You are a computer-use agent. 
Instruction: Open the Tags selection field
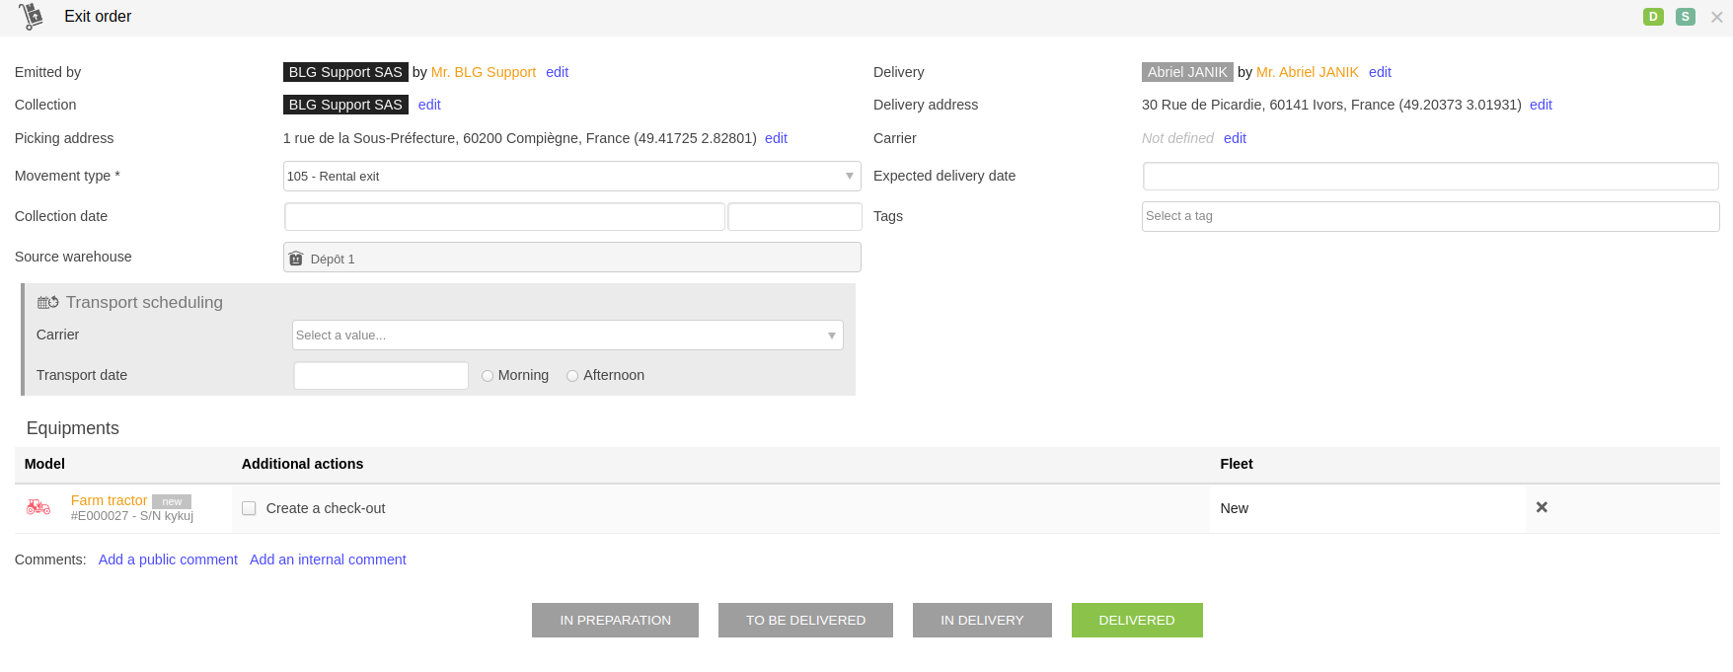[x=1429, y=216]
